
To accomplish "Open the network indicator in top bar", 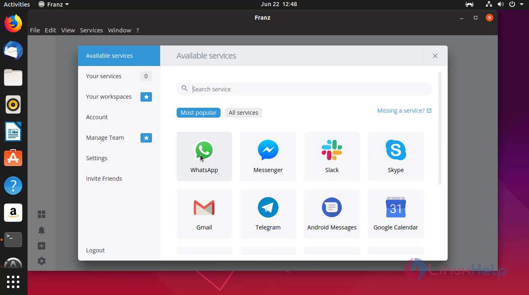I will (489, 5).
